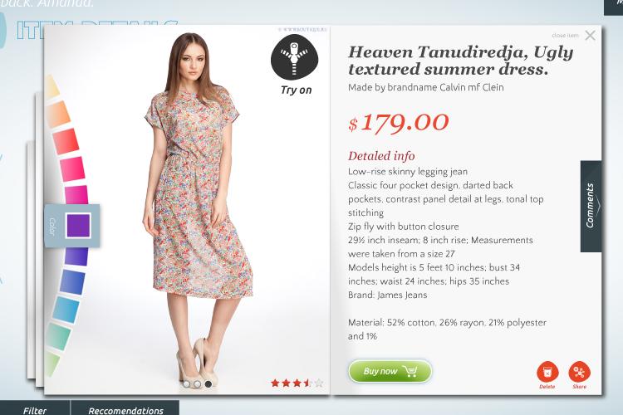Click the Buy now button
623x415 pixels.
390,371
